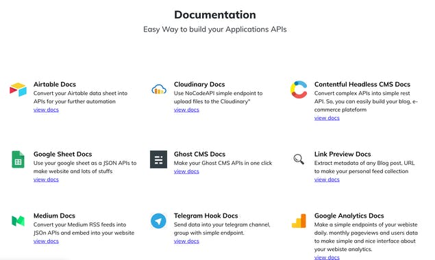
Task: Open view docs link under Google Sheet Docs
Action: [x=46, y=180]
